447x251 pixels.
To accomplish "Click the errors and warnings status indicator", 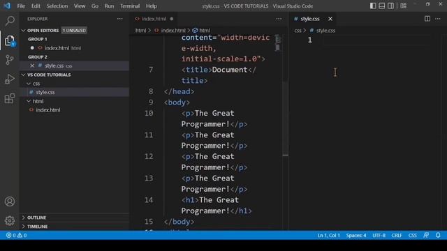I will pos(16,236).
